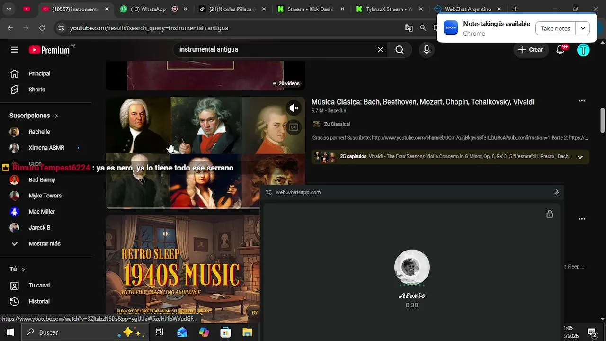
Task: Click the Take notes button
Action: pyautogui.click(x=555, y=28)
